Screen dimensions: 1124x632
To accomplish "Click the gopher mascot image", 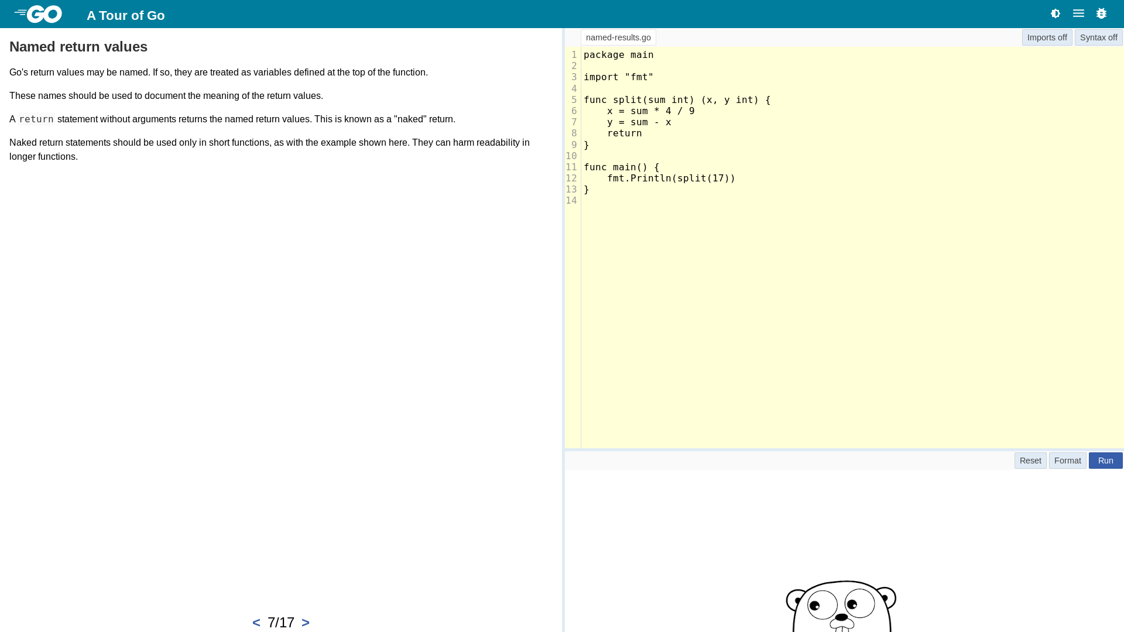I will tap(841, 606).
